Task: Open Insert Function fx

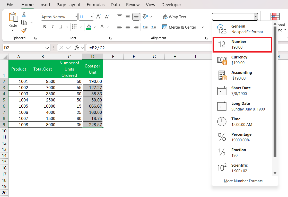Action: (x=77, y=48)
